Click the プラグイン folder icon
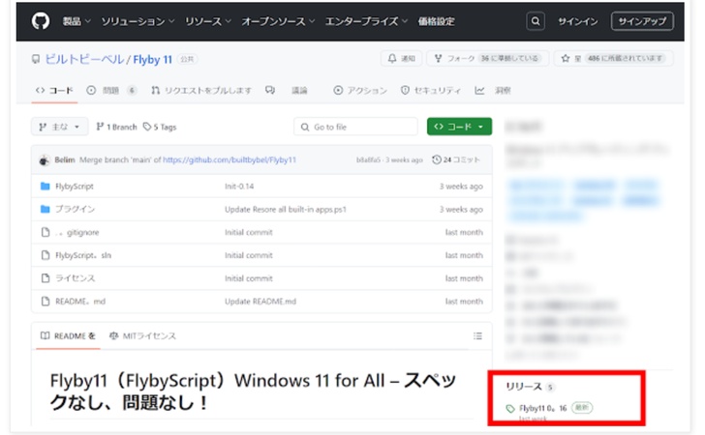The width and height of the screenshot is (705, 435). point(45,209)
